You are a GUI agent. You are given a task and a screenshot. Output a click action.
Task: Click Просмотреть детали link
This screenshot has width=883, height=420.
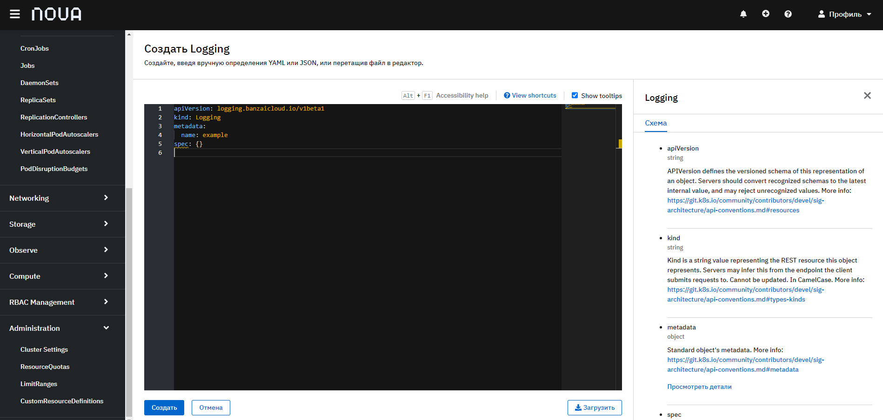tap(699, 387)
